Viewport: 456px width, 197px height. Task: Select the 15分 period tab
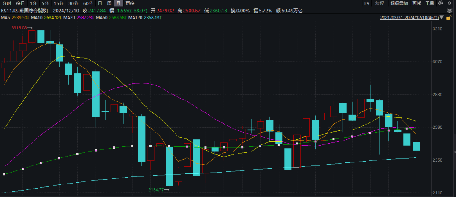click(x=59, y=3)
